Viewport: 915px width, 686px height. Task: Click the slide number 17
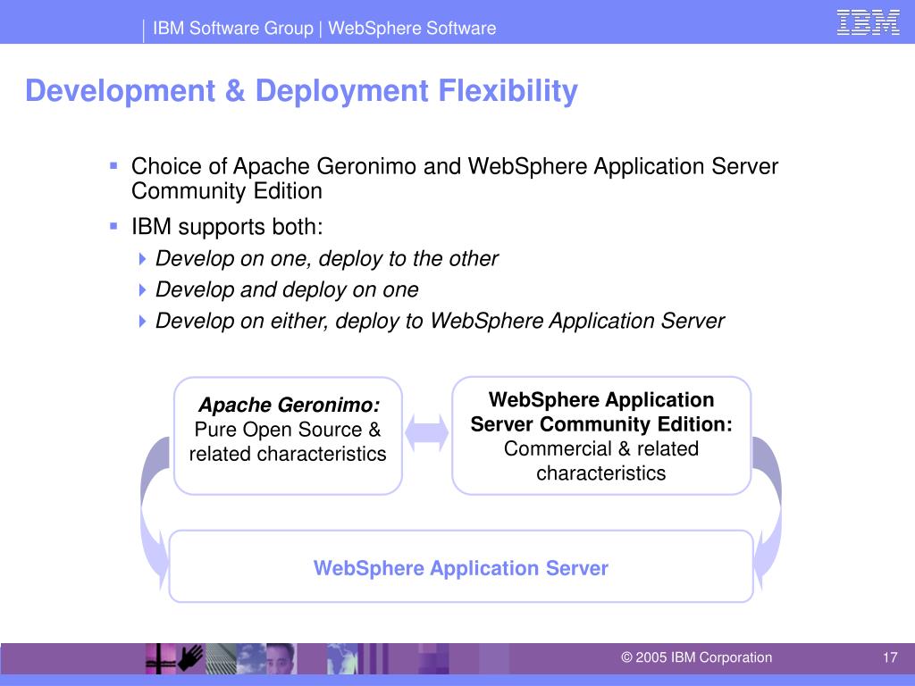[890, 657]
